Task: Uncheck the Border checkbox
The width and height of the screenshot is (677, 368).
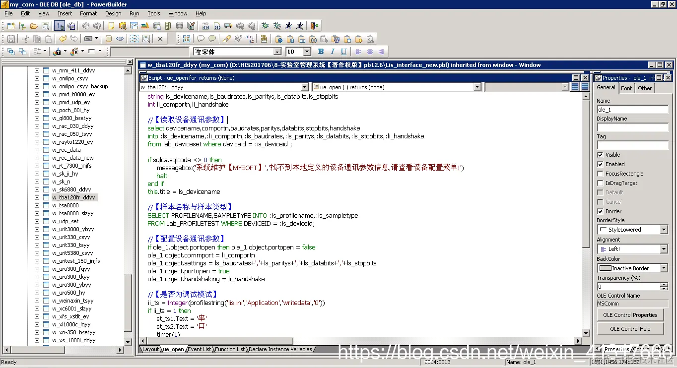Action: (x=601, y=211)
